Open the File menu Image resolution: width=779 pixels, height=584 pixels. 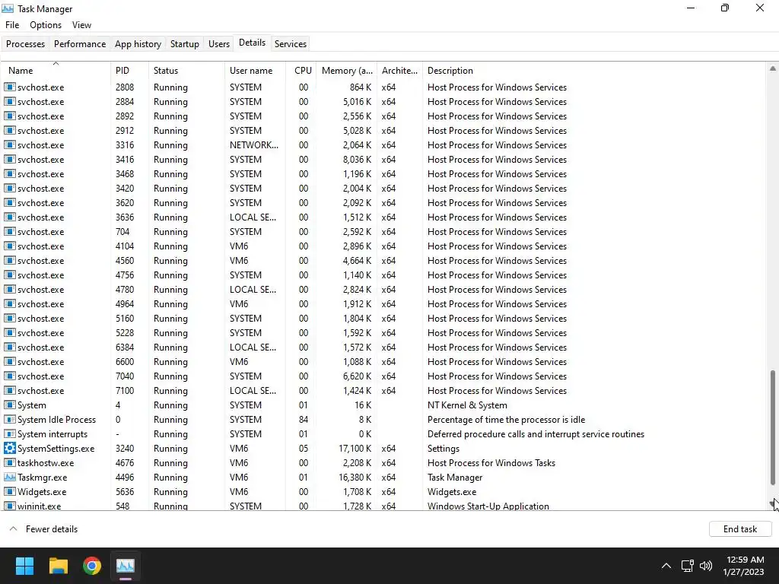[12, 25]
